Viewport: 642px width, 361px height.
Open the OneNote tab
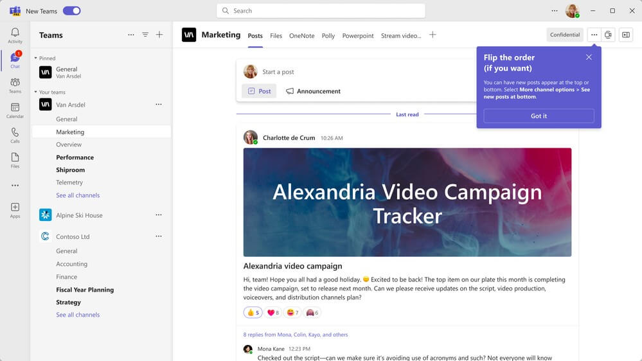301,36
